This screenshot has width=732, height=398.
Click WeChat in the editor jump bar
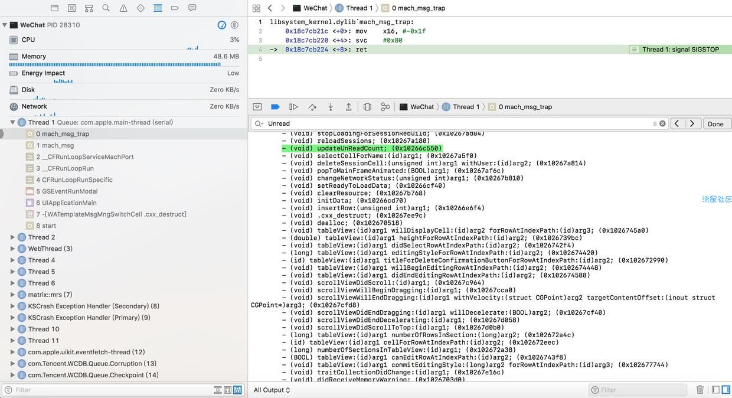[311, 8]
